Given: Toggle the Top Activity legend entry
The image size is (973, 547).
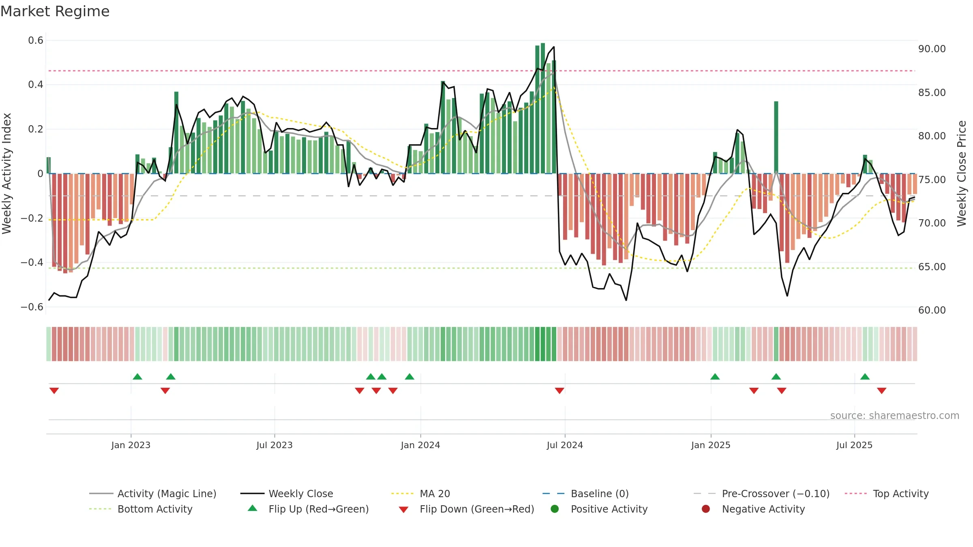Looking at the screenshot, I should click(887, 494).
